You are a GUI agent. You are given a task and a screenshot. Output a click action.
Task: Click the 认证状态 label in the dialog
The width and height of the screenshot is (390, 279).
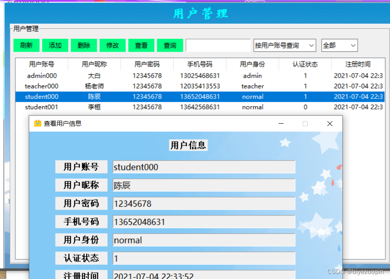click(81, 258)
